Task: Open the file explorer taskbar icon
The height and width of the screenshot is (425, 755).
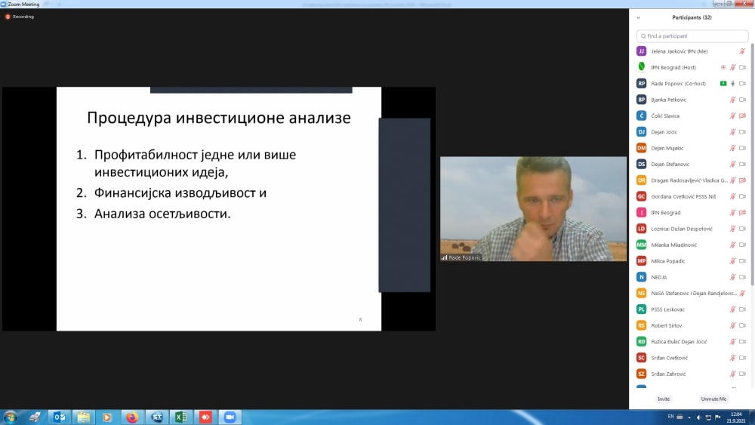Action: 83,417
